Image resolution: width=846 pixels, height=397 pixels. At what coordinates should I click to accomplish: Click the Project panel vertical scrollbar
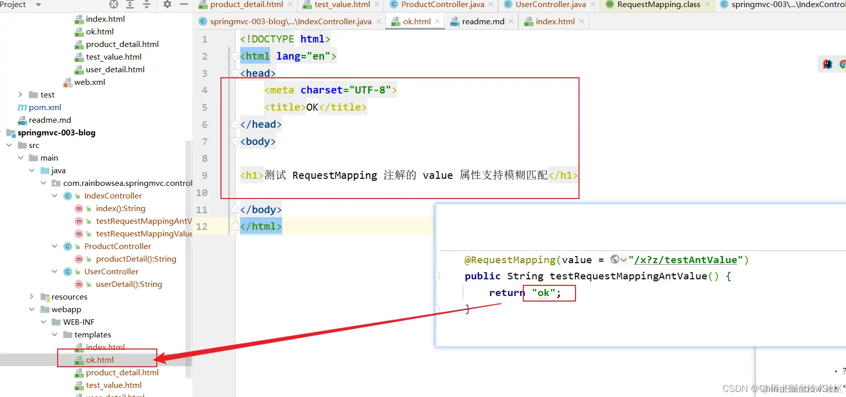coord(189,259)
